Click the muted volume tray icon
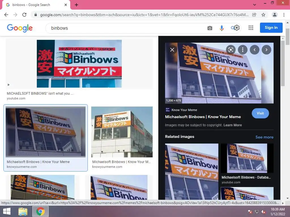The height and width of the screenshot is (217, 290). coord(263,212)
